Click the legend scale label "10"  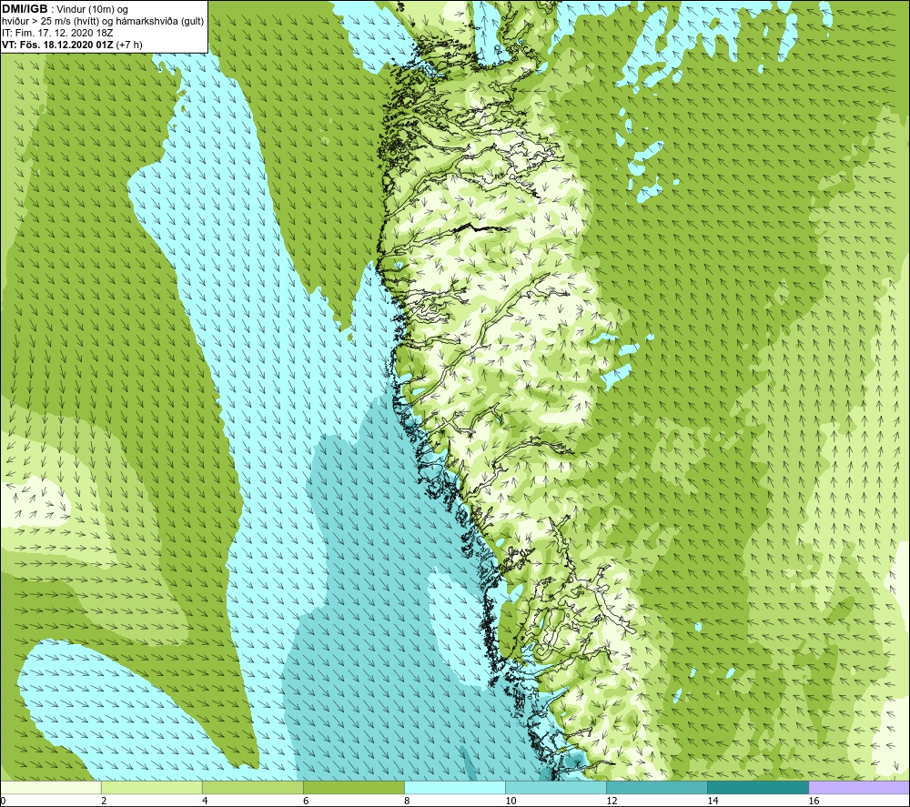click(x=511, y=802)
